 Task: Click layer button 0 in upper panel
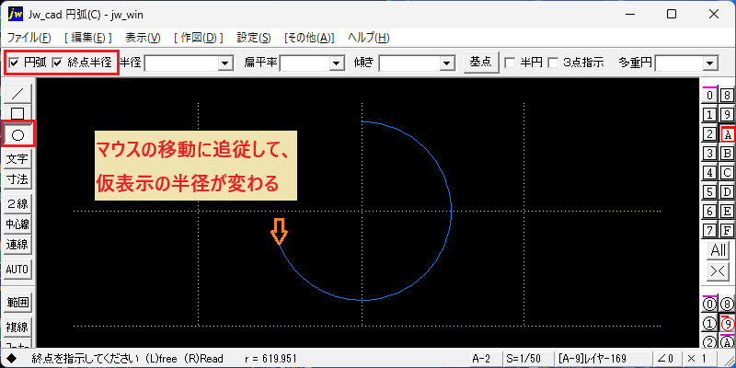click(x=709, y=96)
